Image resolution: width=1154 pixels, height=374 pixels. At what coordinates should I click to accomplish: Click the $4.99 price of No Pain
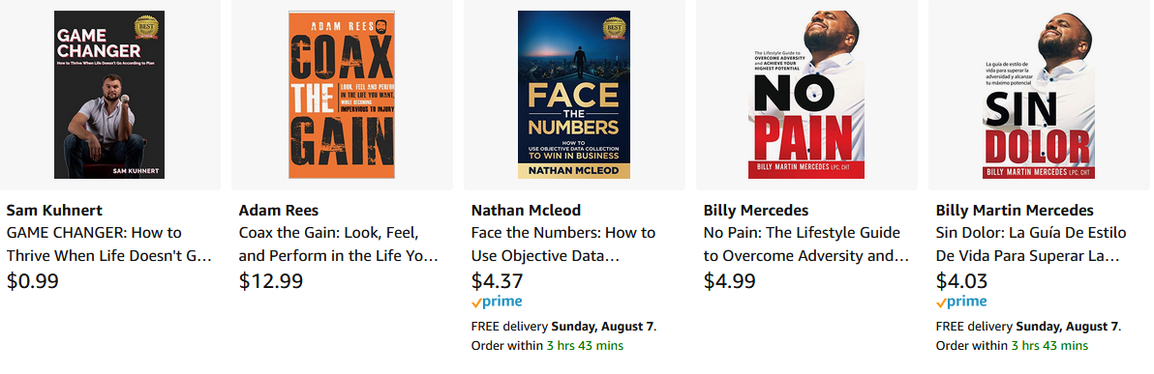[x=729, y=281]
